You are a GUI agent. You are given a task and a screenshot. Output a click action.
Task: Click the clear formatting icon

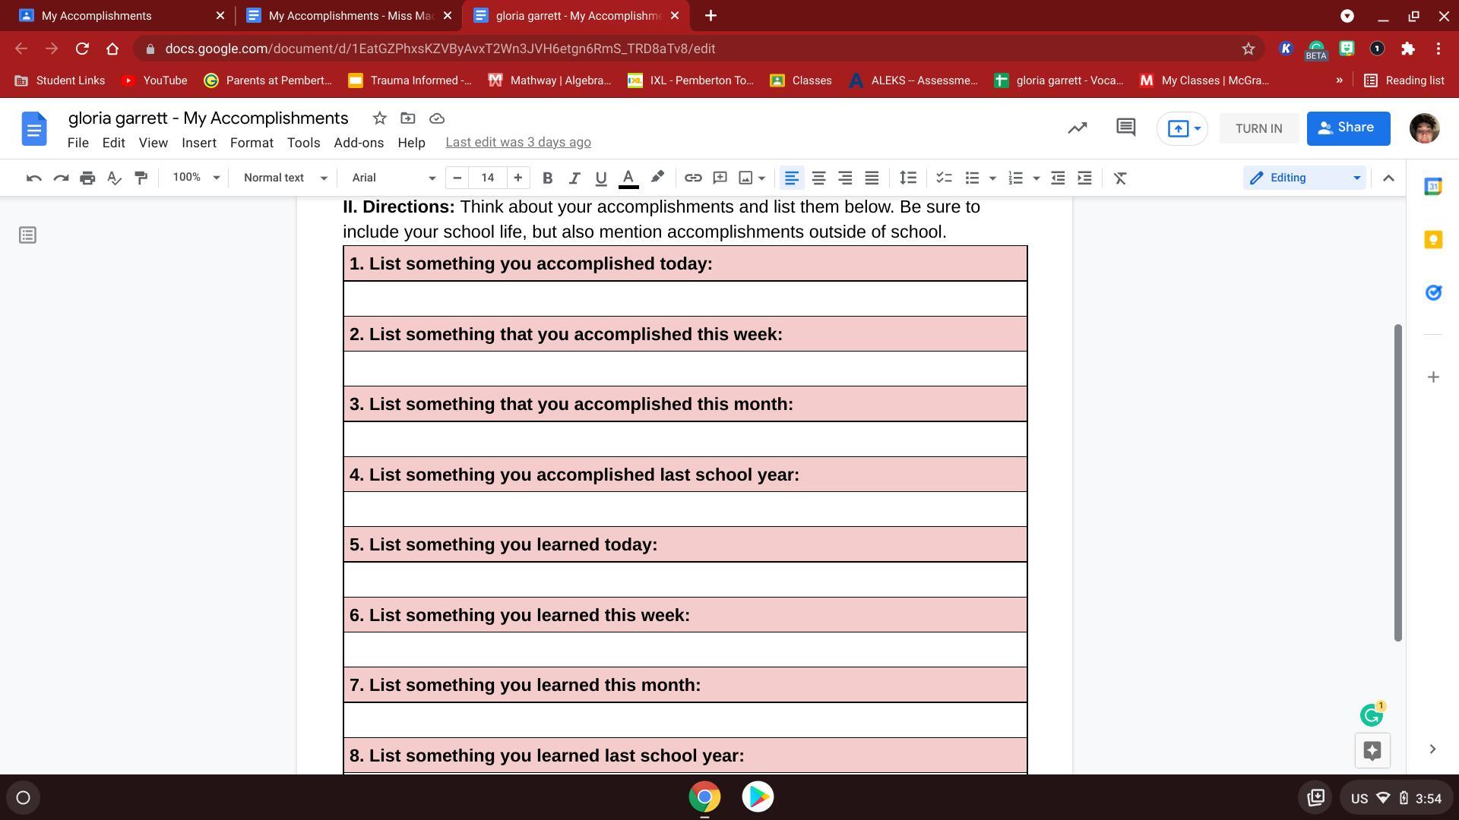(1120, 178)
